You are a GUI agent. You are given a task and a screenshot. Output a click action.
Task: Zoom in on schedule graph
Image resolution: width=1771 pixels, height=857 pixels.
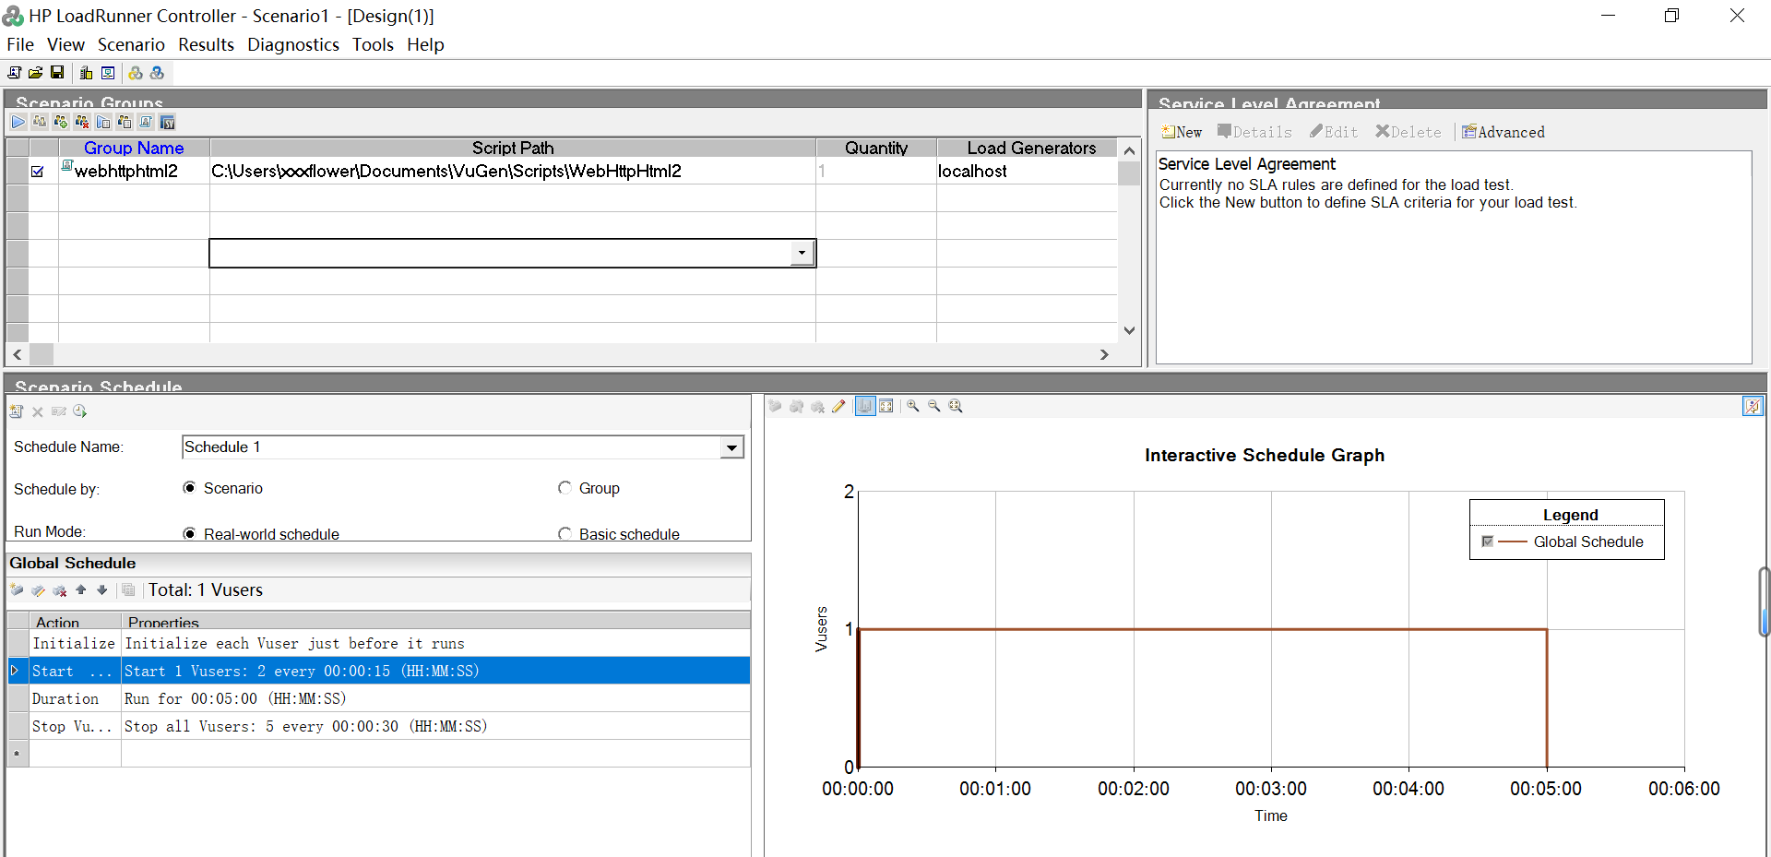click(x=913, y=406)
